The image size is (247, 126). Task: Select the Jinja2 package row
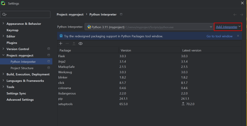[149, 61]
